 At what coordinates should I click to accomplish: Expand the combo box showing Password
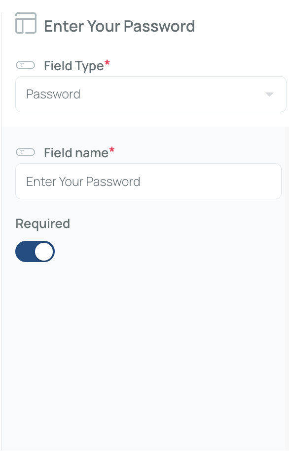(x=151, y=94)
